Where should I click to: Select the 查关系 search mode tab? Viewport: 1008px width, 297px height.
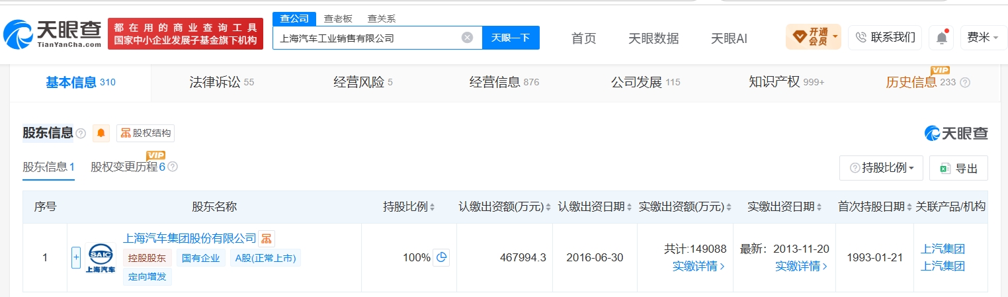tap(382, 19)
